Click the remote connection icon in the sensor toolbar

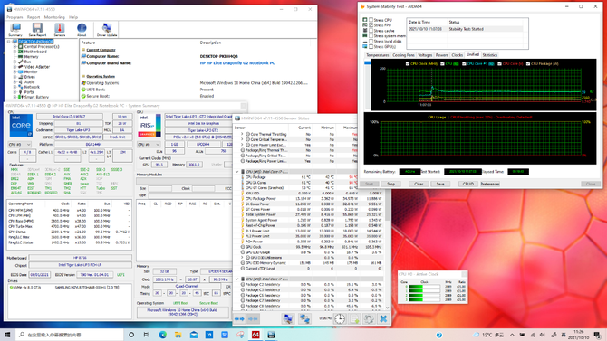pos(304,318)
